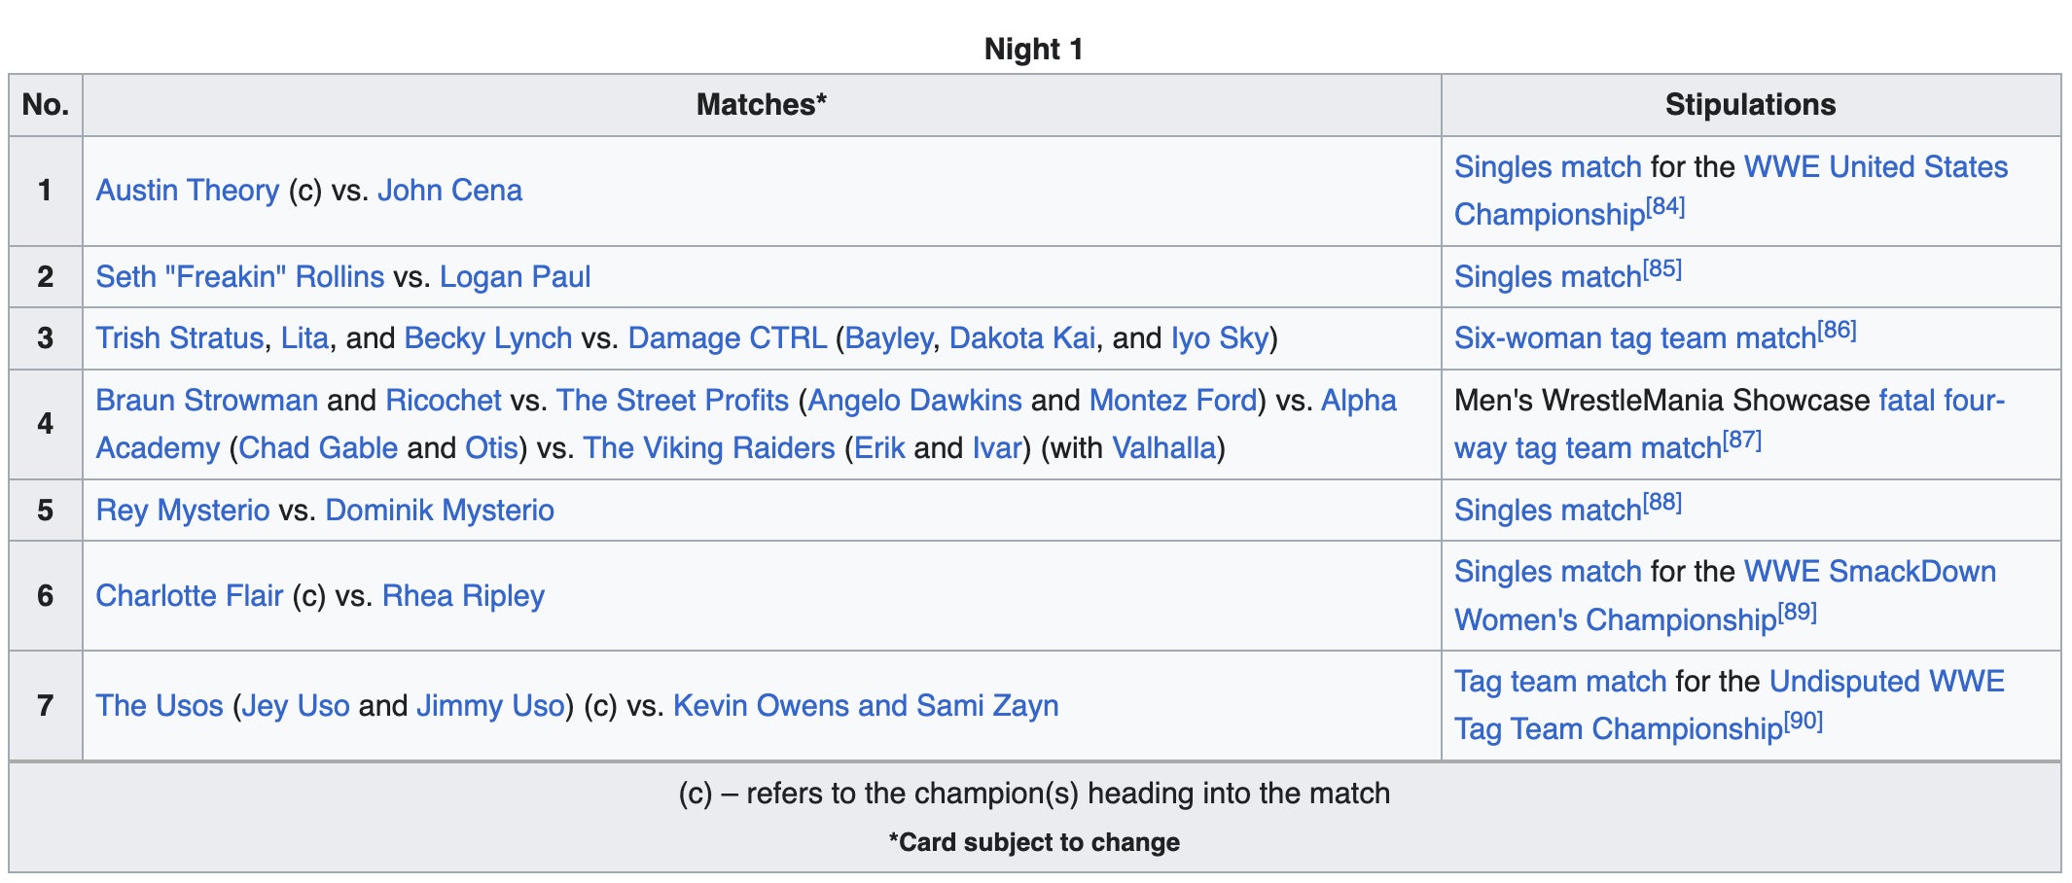The width and height of the screenshot is (2072, 883).
Task: Click The Street Profits link
Action: (672, 401)
